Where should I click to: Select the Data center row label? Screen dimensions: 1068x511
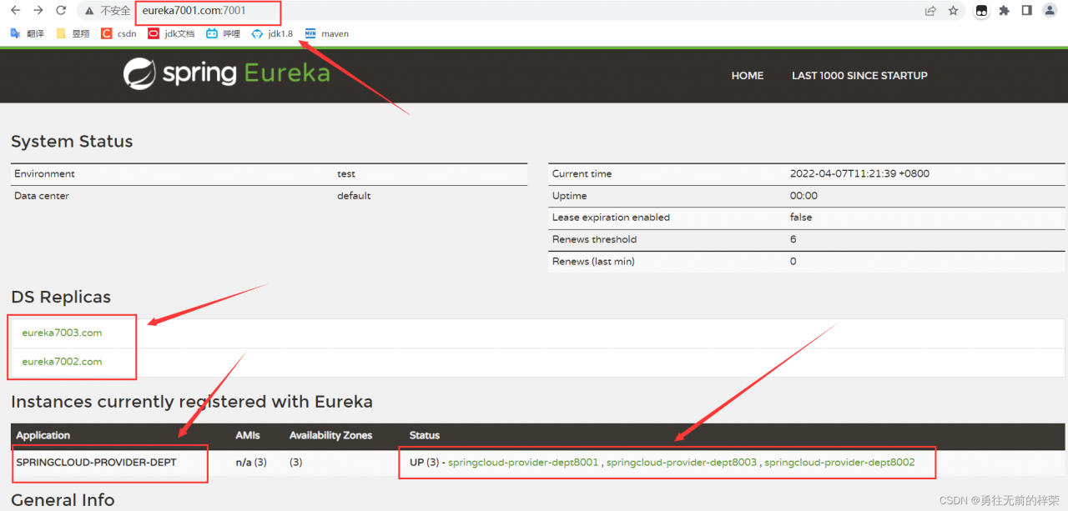coord(42,196)
